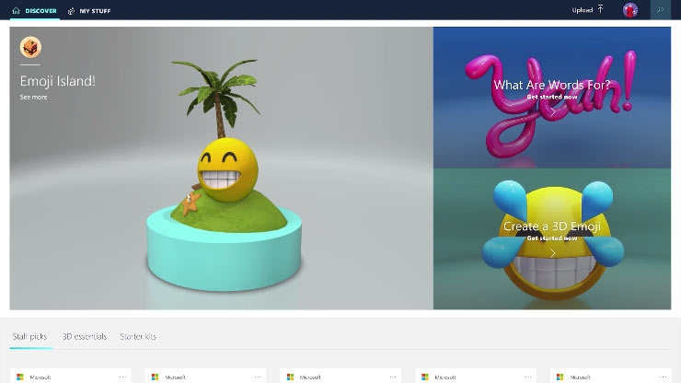Open the more options menu on the first card

point(122,377)
